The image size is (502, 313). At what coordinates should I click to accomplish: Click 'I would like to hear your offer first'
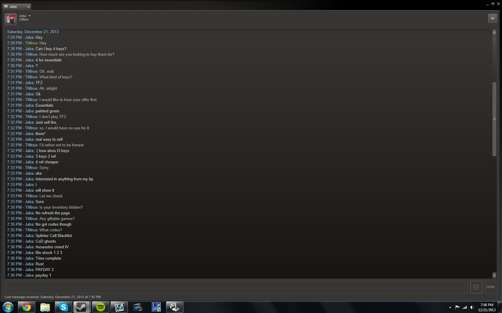[68, 100]
